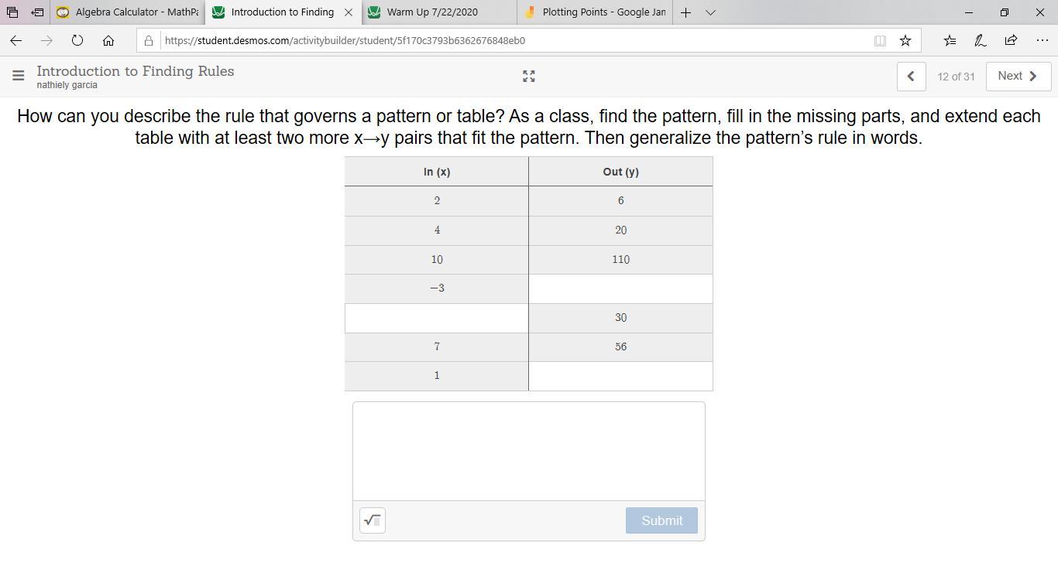Open browser settings and more menu
Viewport: 1058px width, 563px height.
coord(1042,40)
